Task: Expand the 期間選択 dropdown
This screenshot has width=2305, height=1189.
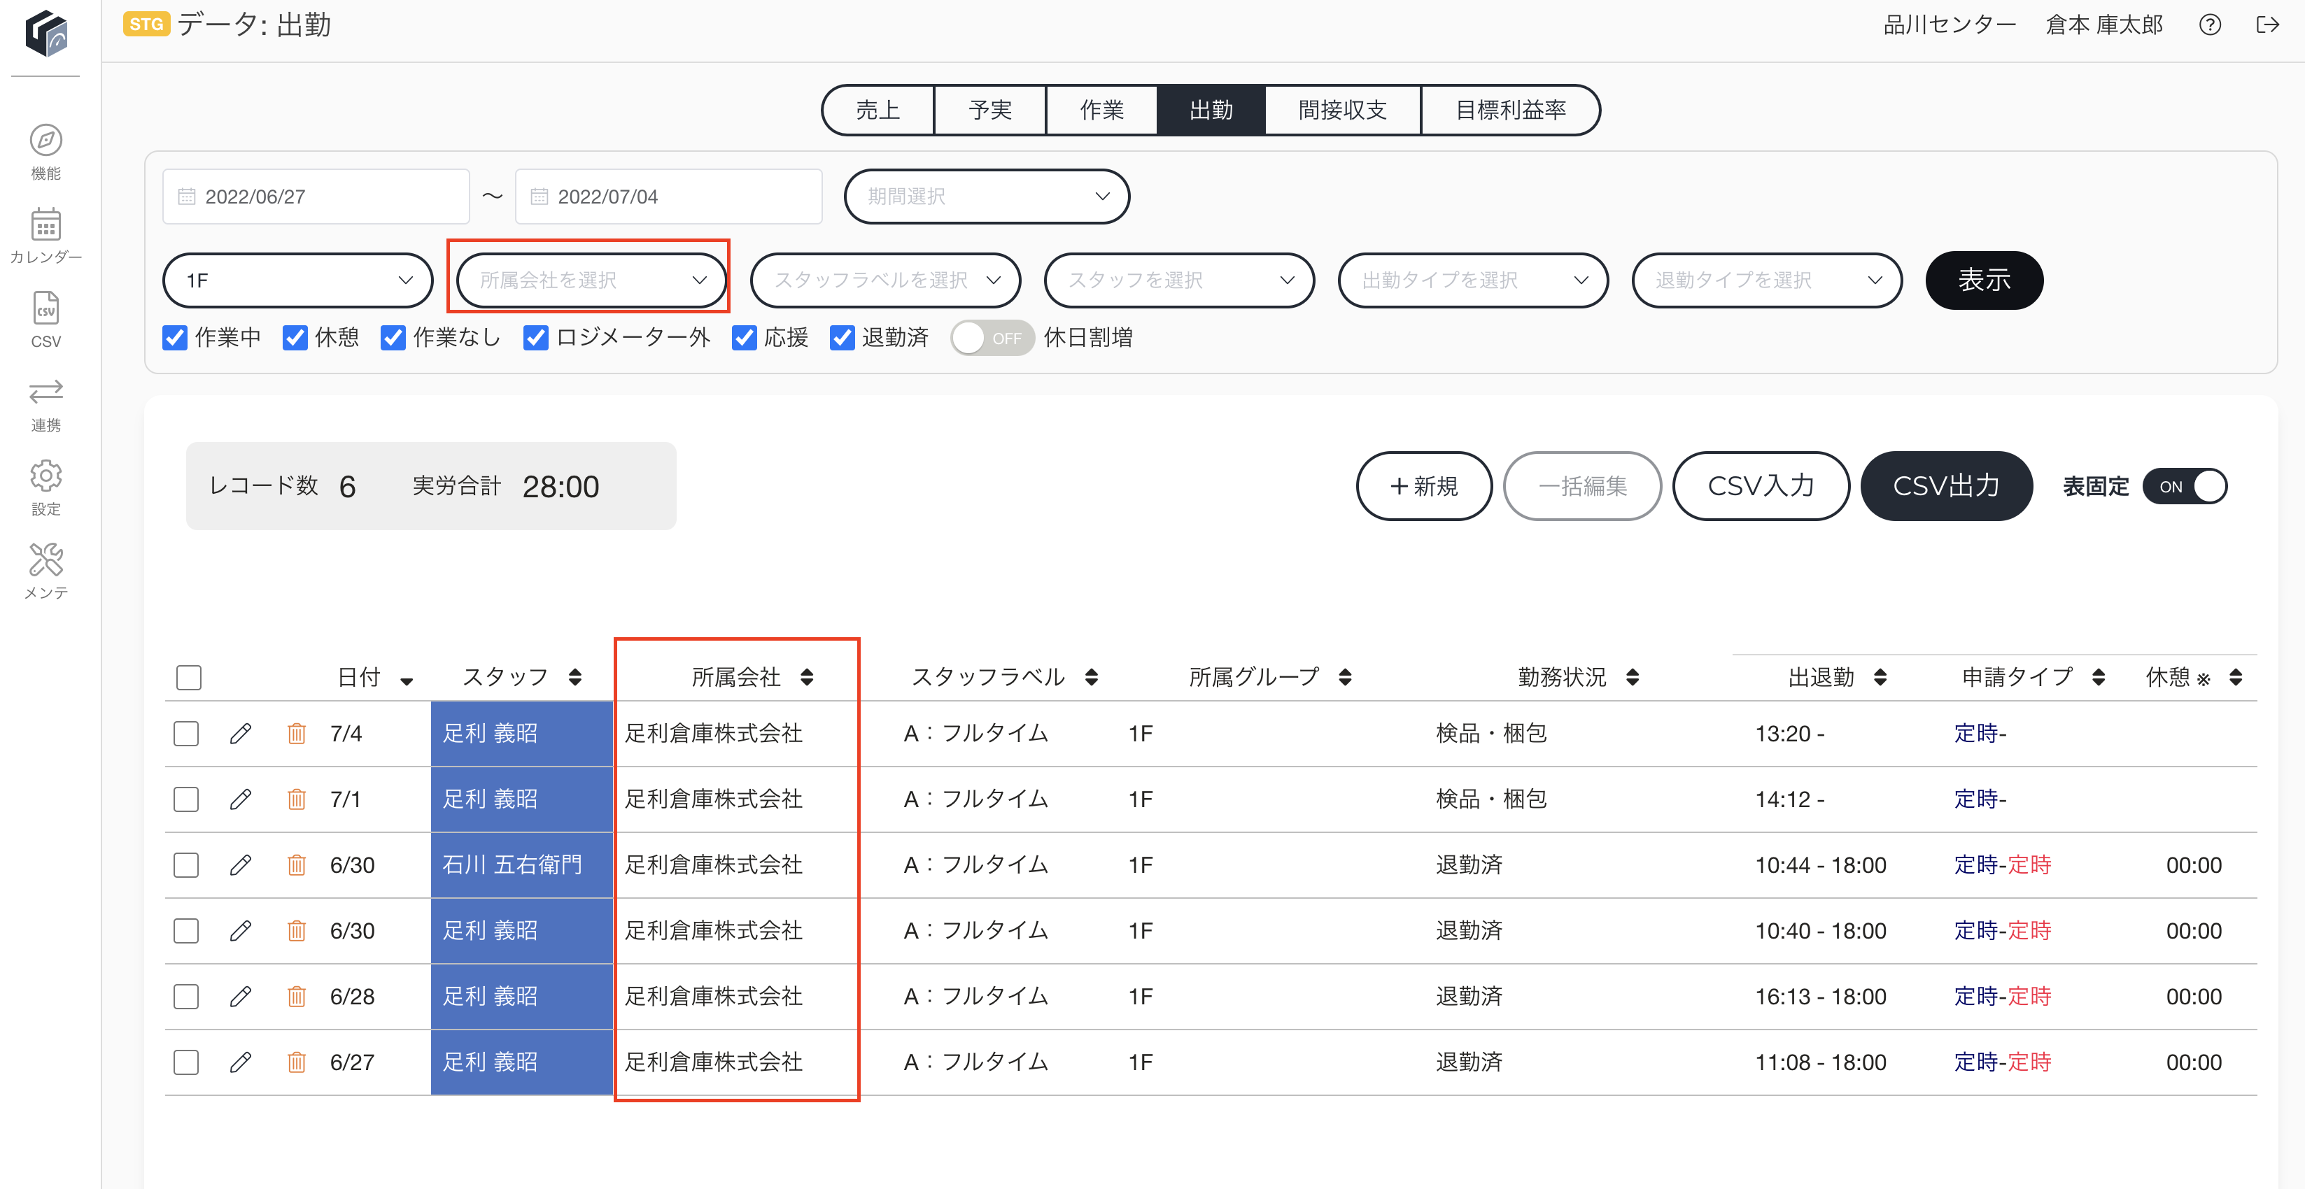Action: (x=986, y=197)
